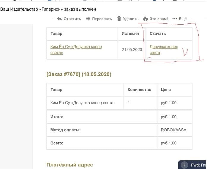Viewport: 207px width, 169px height.
Task: Download the book via «Девушка конец света» link
Action: coord(164,50)
